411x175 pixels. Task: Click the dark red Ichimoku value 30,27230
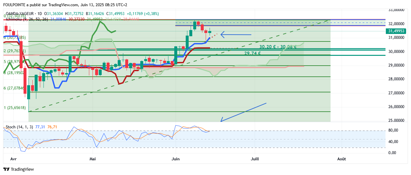(x=77, y=19)
